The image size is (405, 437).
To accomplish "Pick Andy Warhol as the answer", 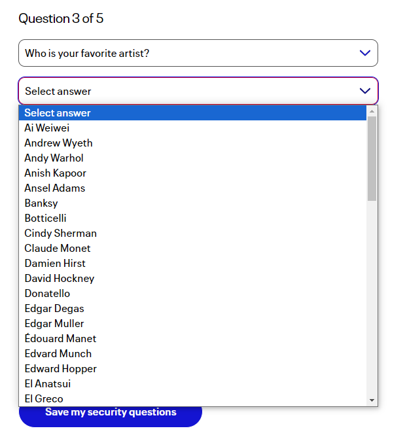I will (x=54, y=158).
